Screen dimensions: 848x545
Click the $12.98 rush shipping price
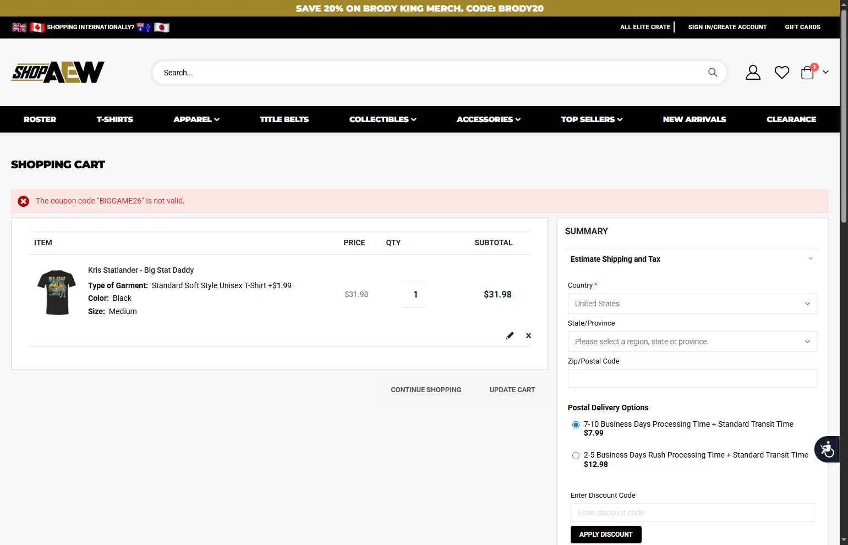596,464
